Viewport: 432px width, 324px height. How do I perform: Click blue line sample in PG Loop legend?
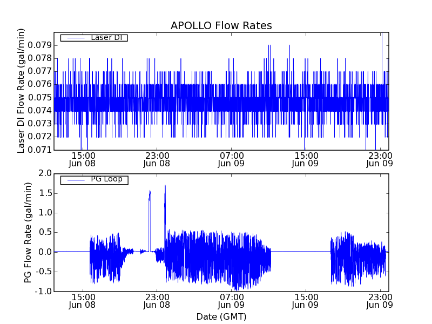pos(75,179)
